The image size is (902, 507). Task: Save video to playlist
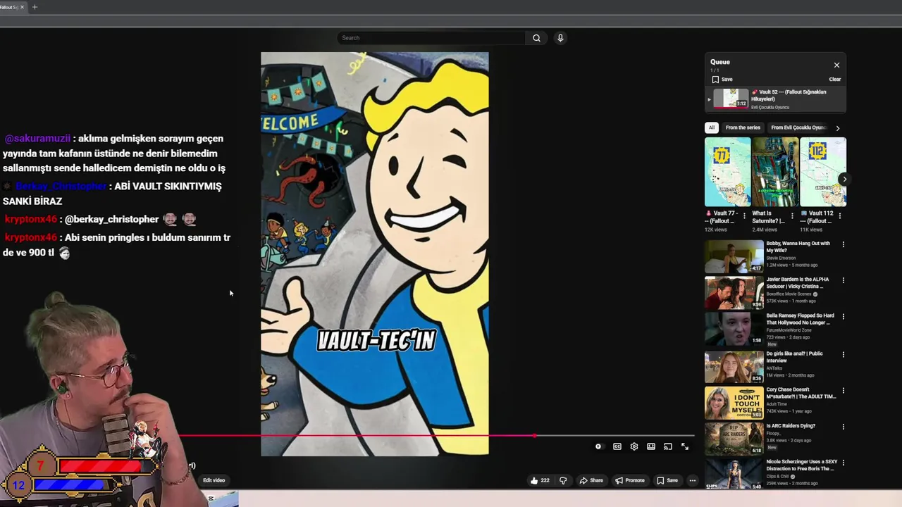point(667,480)
